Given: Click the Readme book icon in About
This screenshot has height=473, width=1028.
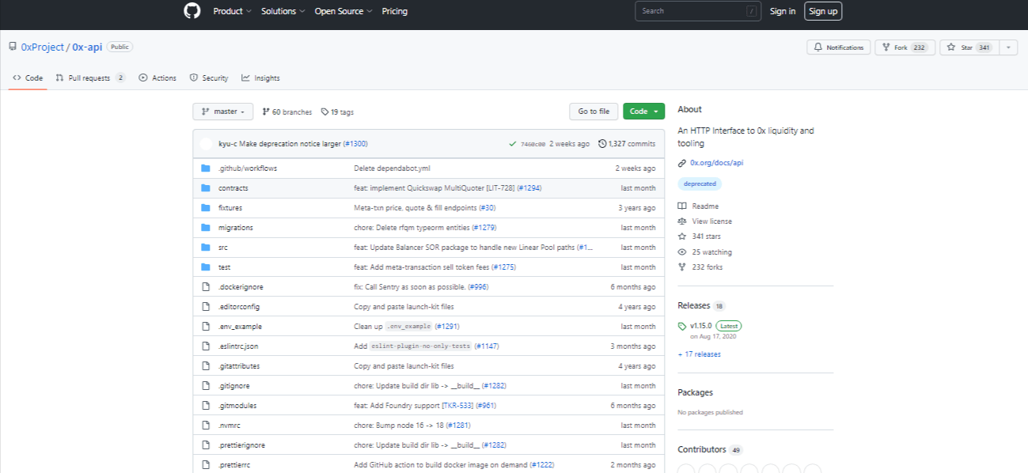Looking at the screenshot, I should [682, 206].
